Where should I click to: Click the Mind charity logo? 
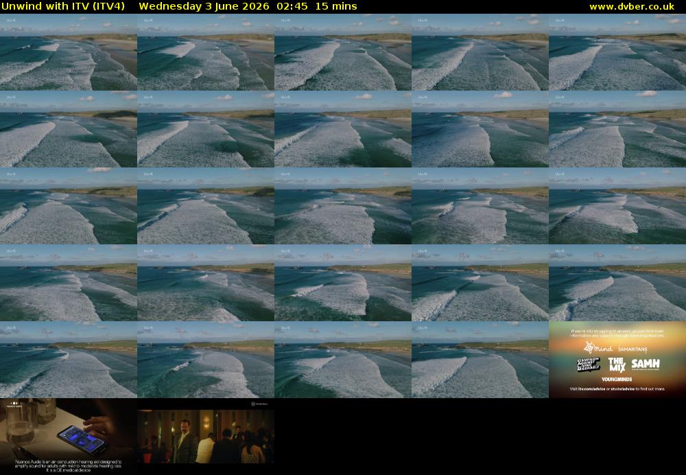[x=598, y=348]
